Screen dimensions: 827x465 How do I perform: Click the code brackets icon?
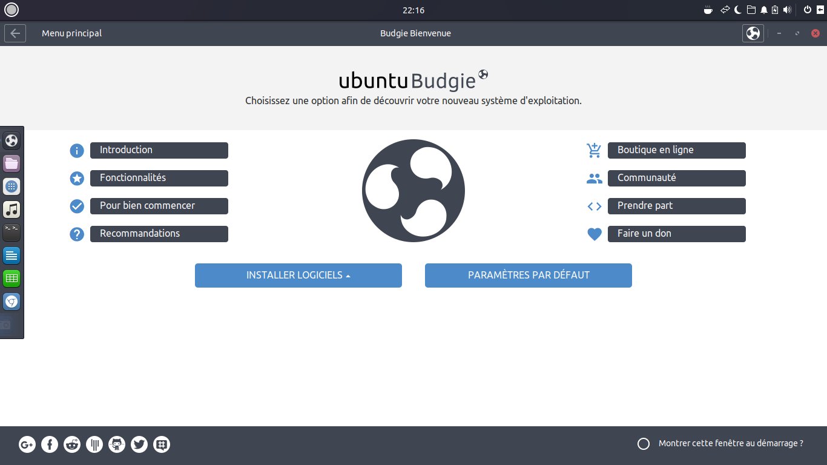tap(595, 206)
